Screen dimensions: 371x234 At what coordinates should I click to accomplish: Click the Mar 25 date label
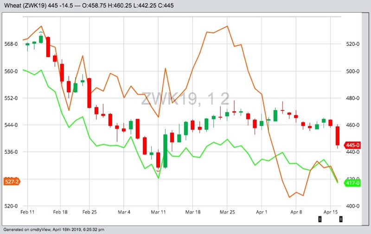227,212
